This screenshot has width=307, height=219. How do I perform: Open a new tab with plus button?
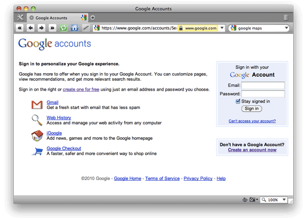pyautogui.click(x=93, y=17)
